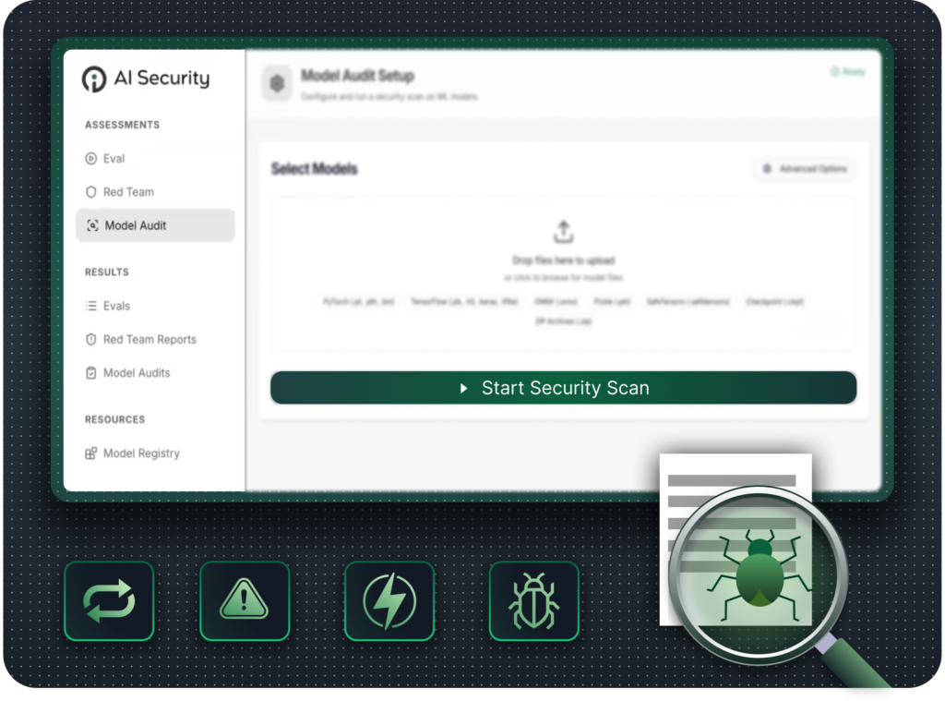Click the Ready status indicator

(x=848, y=72)
